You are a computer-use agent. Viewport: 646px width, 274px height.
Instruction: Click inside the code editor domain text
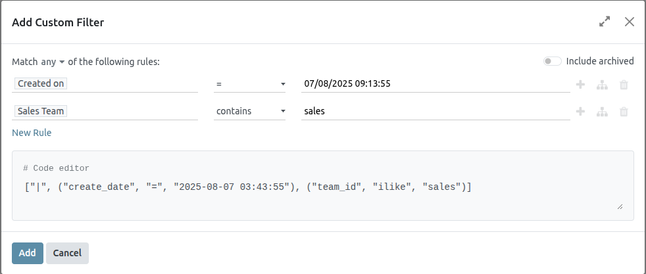(247, 187)
